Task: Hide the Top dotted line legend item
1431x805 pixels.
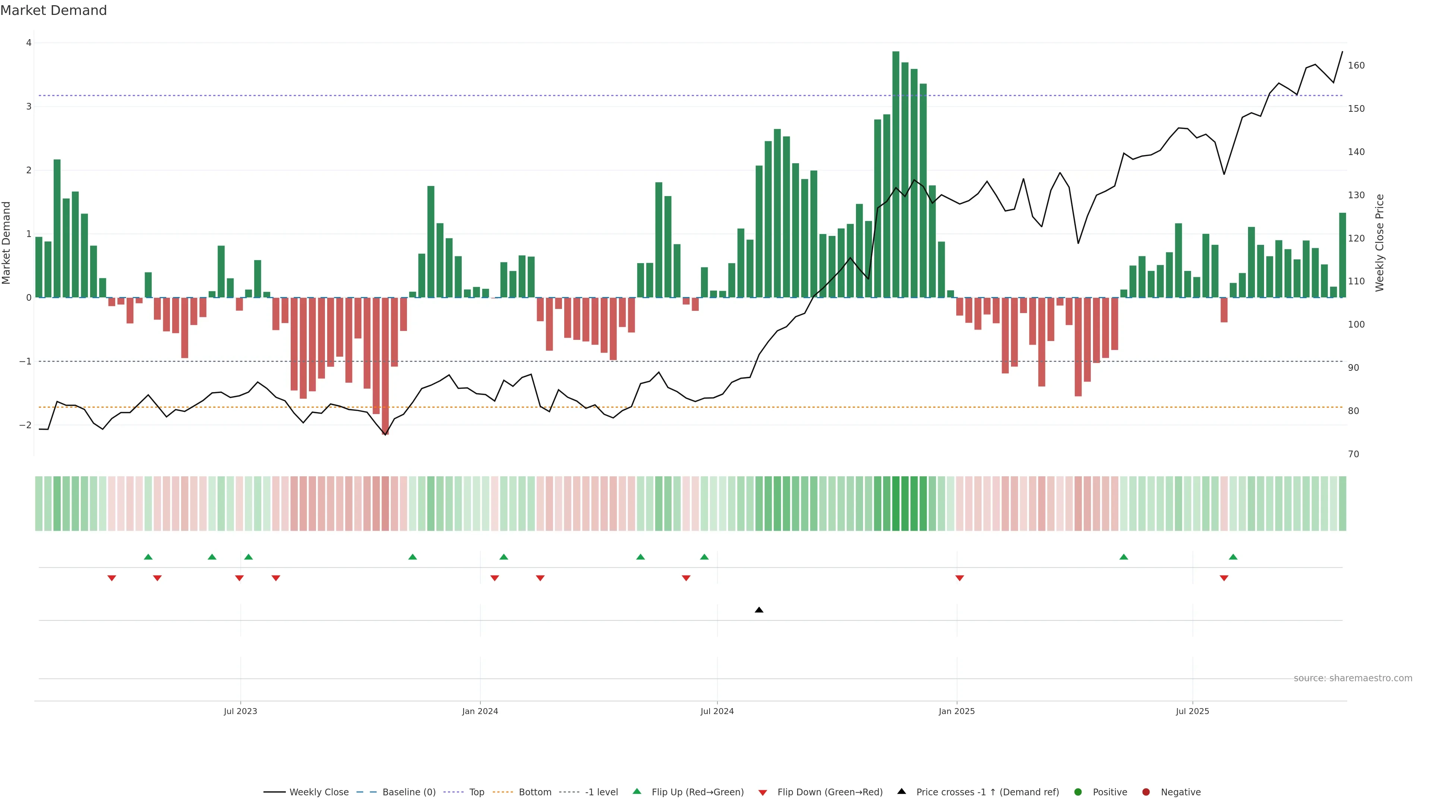Action: click(x=476, y=792)
